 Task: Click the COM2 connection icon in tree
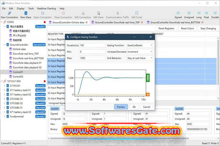5,22
